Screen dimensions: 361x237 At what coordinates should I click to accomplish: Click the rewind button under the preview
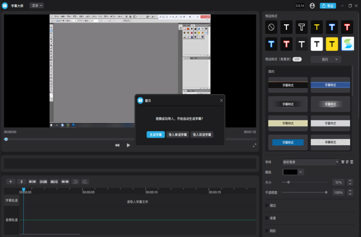click(117, 145)
